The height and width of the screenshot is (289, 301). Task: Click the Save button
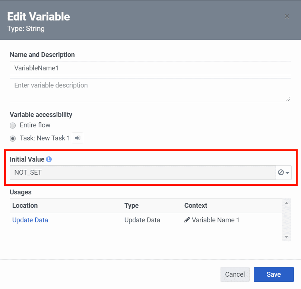click(273, 274)
